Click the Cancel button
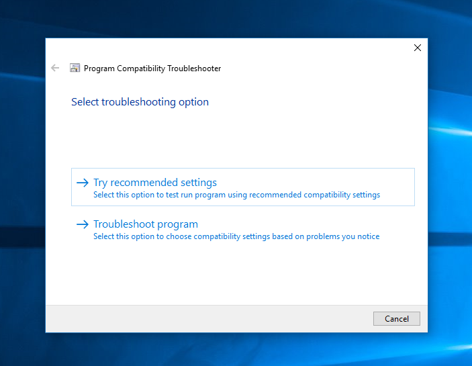This screenshot has height=366, width=472. pyautogui.click(x=396, y=318)
